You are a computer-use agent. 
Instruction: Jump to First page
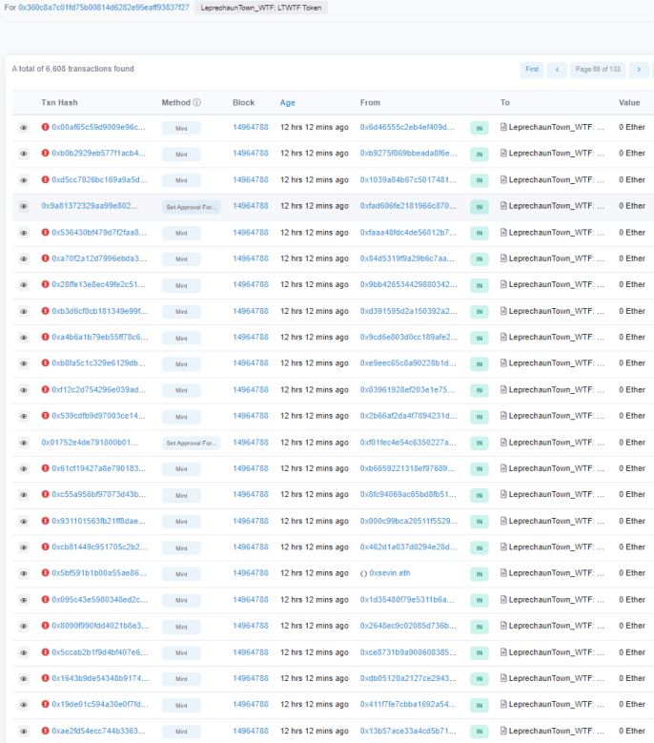[x=532, y=70]
